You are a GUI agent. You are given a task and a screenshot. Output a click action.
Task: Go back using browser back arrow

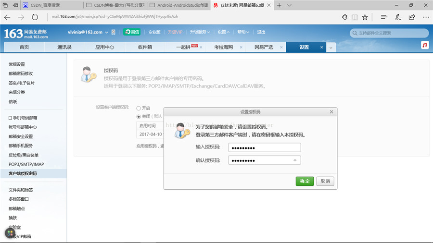[x=7, y=17]
